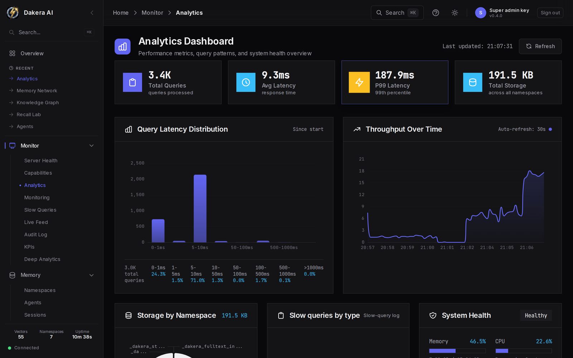Image resolution: width=573 pixels, height=358 pixels.
Task: Click the Monitor breadcrumb
Action: tap(152, 13)
